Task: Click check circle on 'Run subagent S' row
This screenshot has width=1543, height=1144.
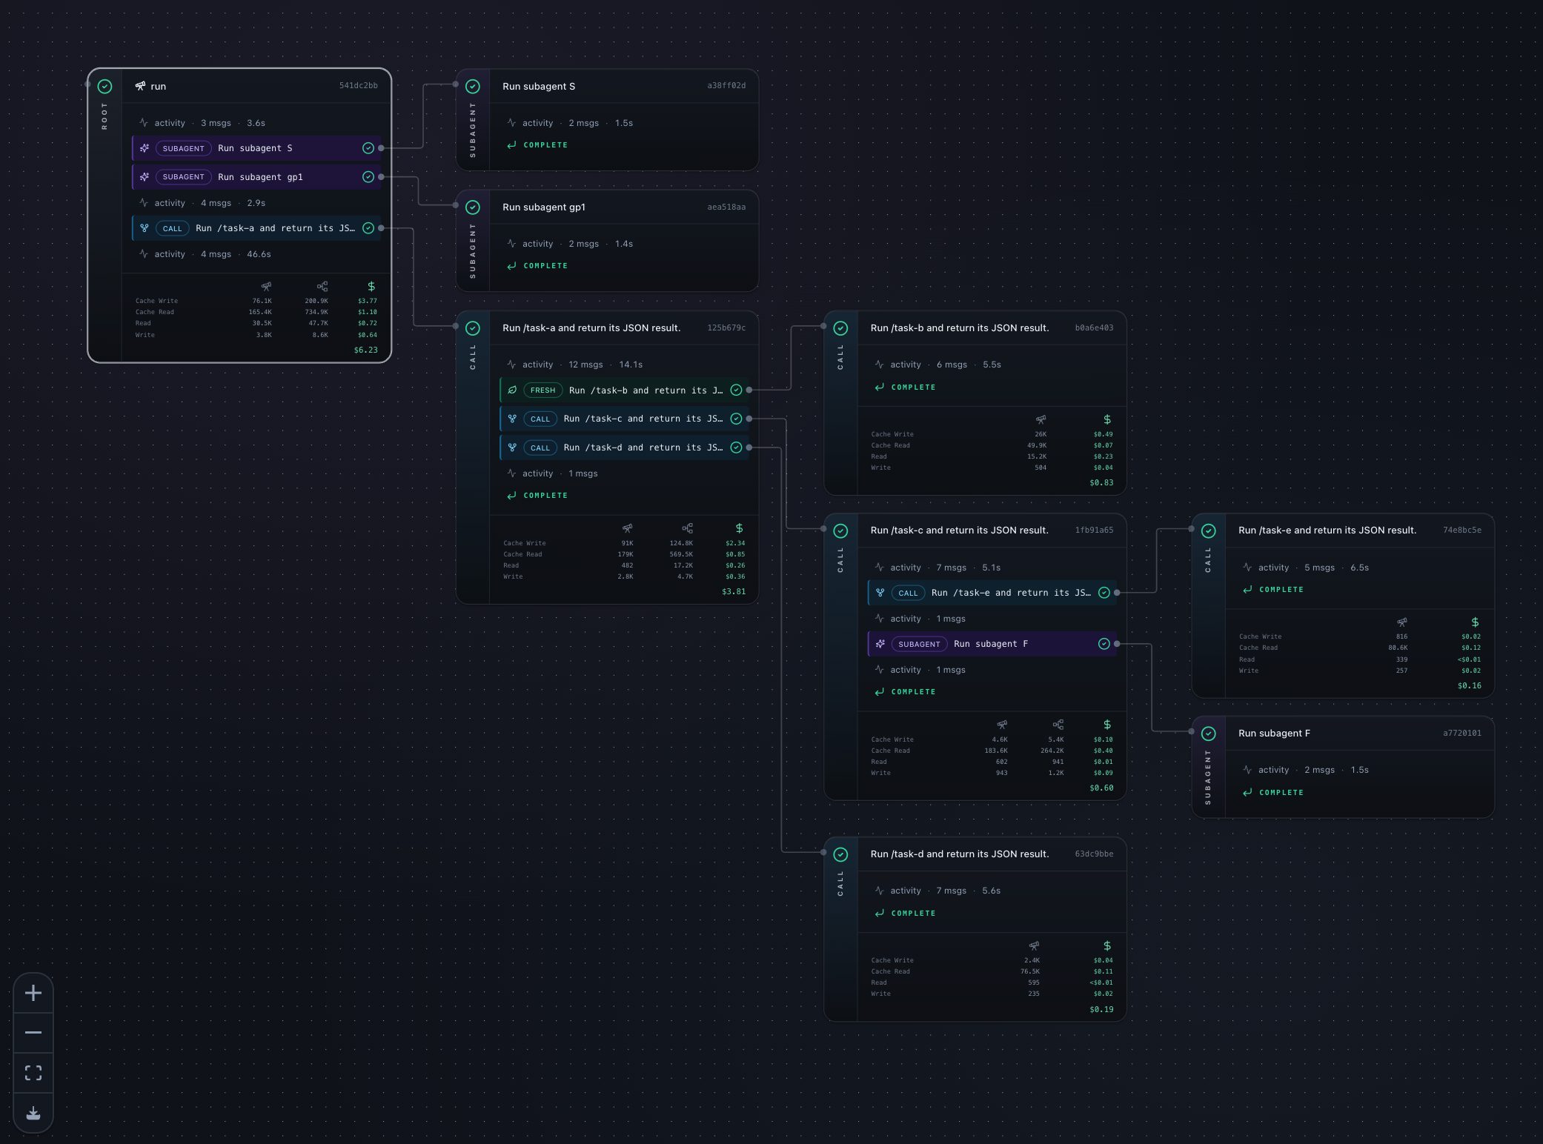Action: 368,148
